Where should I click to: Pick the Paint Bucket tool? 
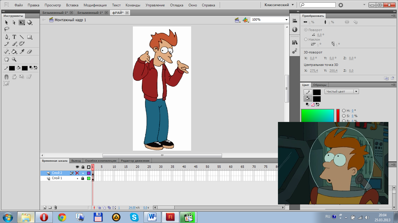click(x=14, y=51)
